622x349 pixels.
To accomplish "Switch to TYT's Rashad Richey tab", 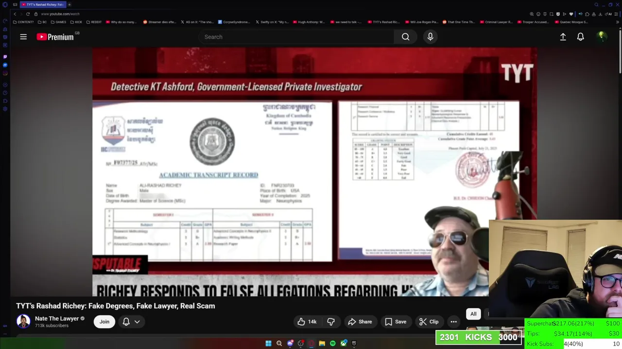I will pyautogui.click(x=43, y=4).
